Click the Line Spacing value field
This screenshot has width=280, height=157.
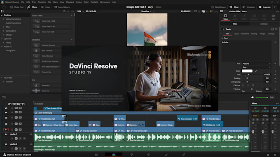267,82
